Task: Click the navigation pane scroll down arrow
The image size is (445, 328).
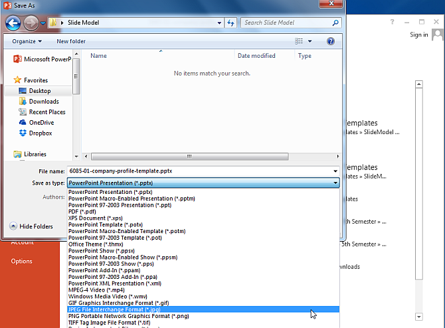Action: point(76,156)
